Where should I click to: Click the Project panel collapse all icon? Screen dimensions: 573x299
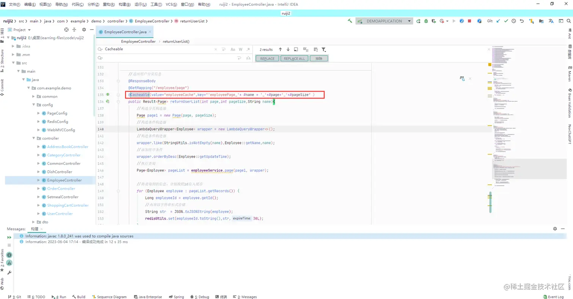pyautogui.click(x=75, y=30)
